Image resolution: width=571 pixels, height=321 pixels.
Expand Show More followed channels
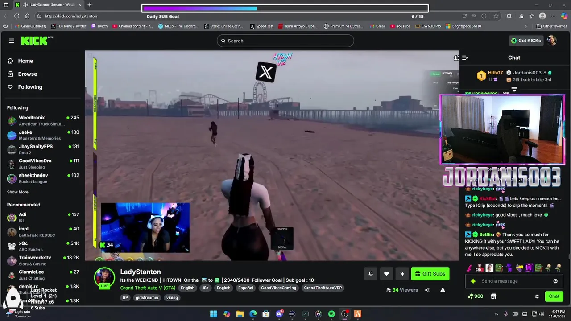click(x=18, y=192)
